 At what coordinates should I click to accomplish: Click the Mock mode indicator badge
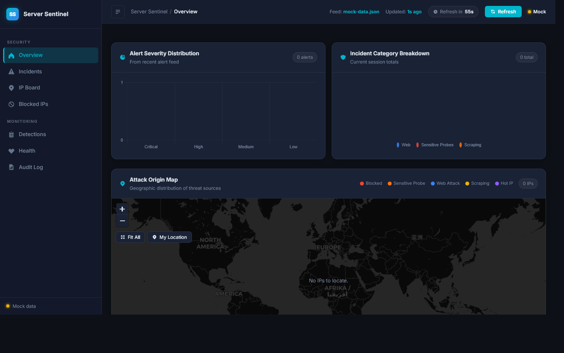pyautogui.click(x=537, y=12)
